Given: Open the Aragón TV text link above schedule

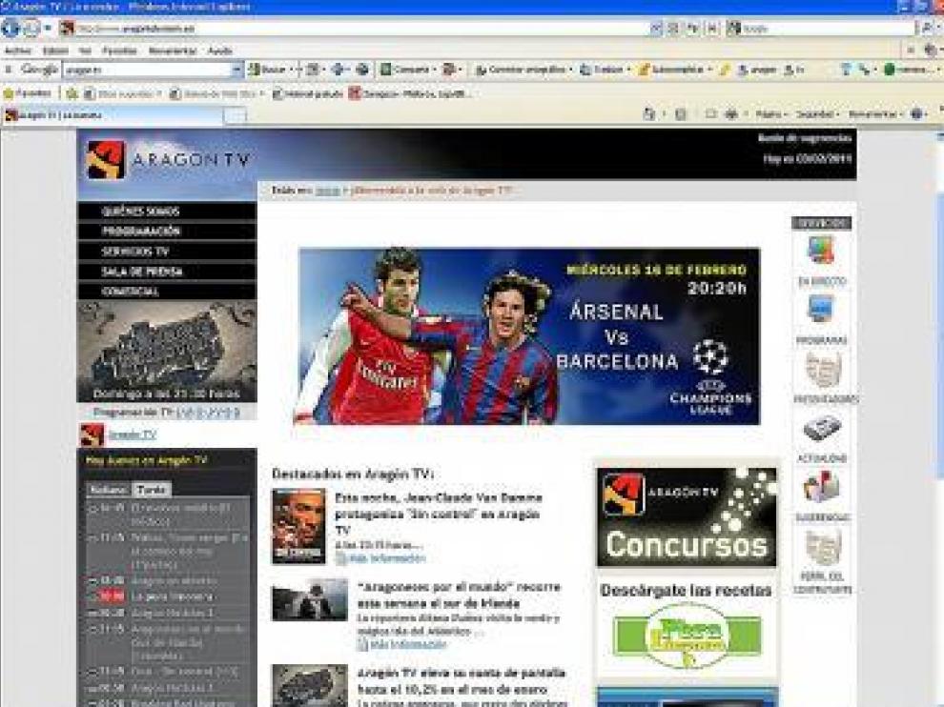Looking at the screenshot, I should point(132,434).
